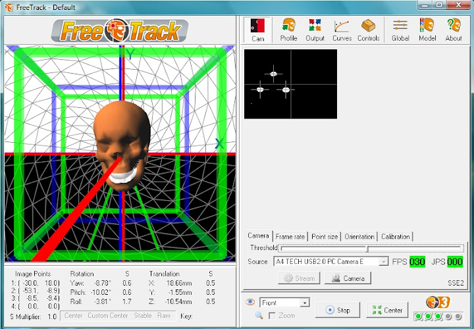Click the 3D skull head model

coord(122,145)
